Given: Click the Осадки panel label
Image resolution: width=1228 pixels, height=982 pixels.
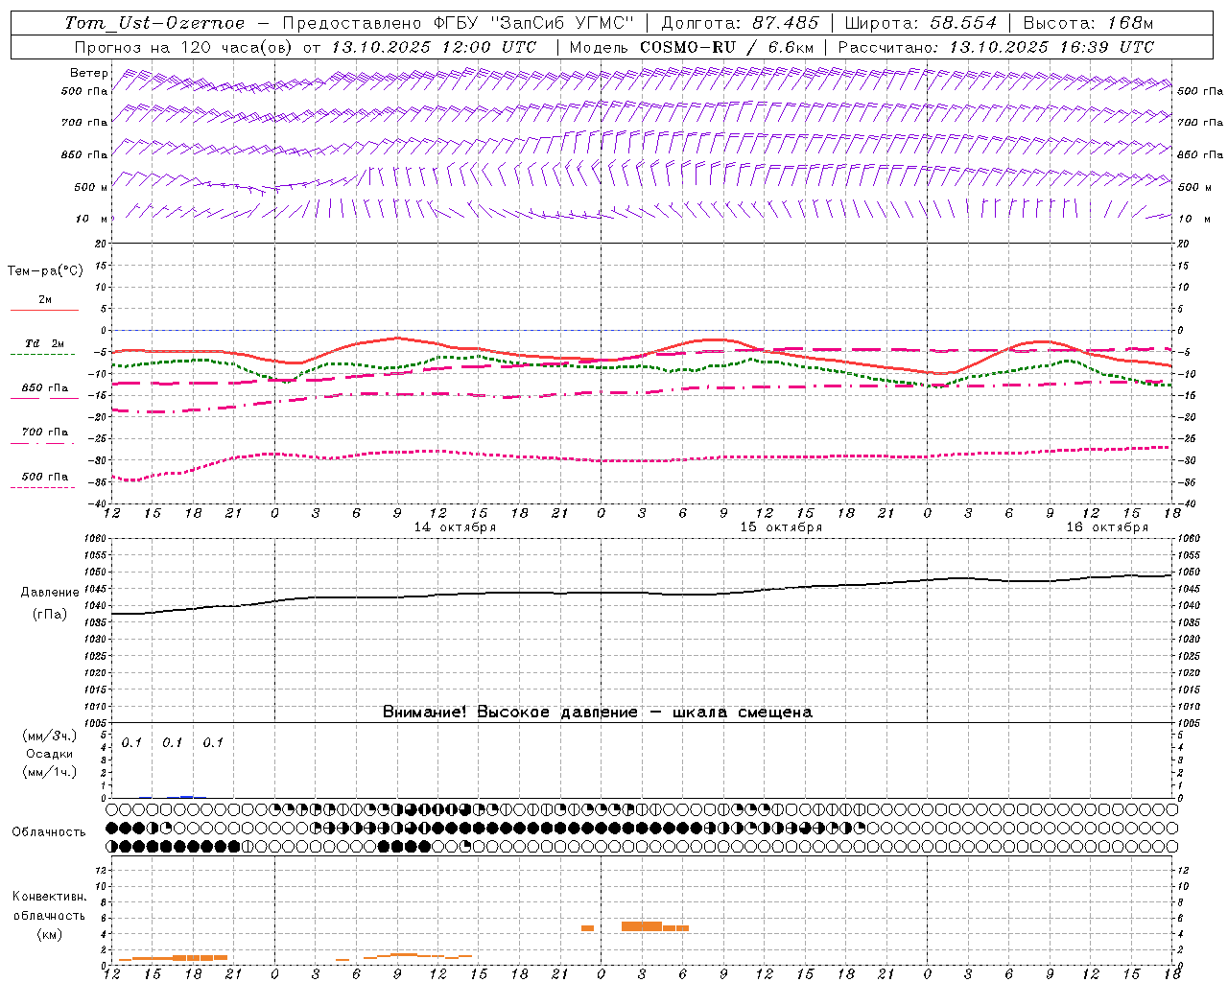Looking at the screenshot, I should point(50,754).
